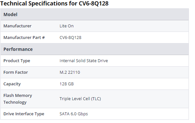The image size is (195, 123).
Task: Click the empty area of the Performance header row
Action: [x=111, y=49]
